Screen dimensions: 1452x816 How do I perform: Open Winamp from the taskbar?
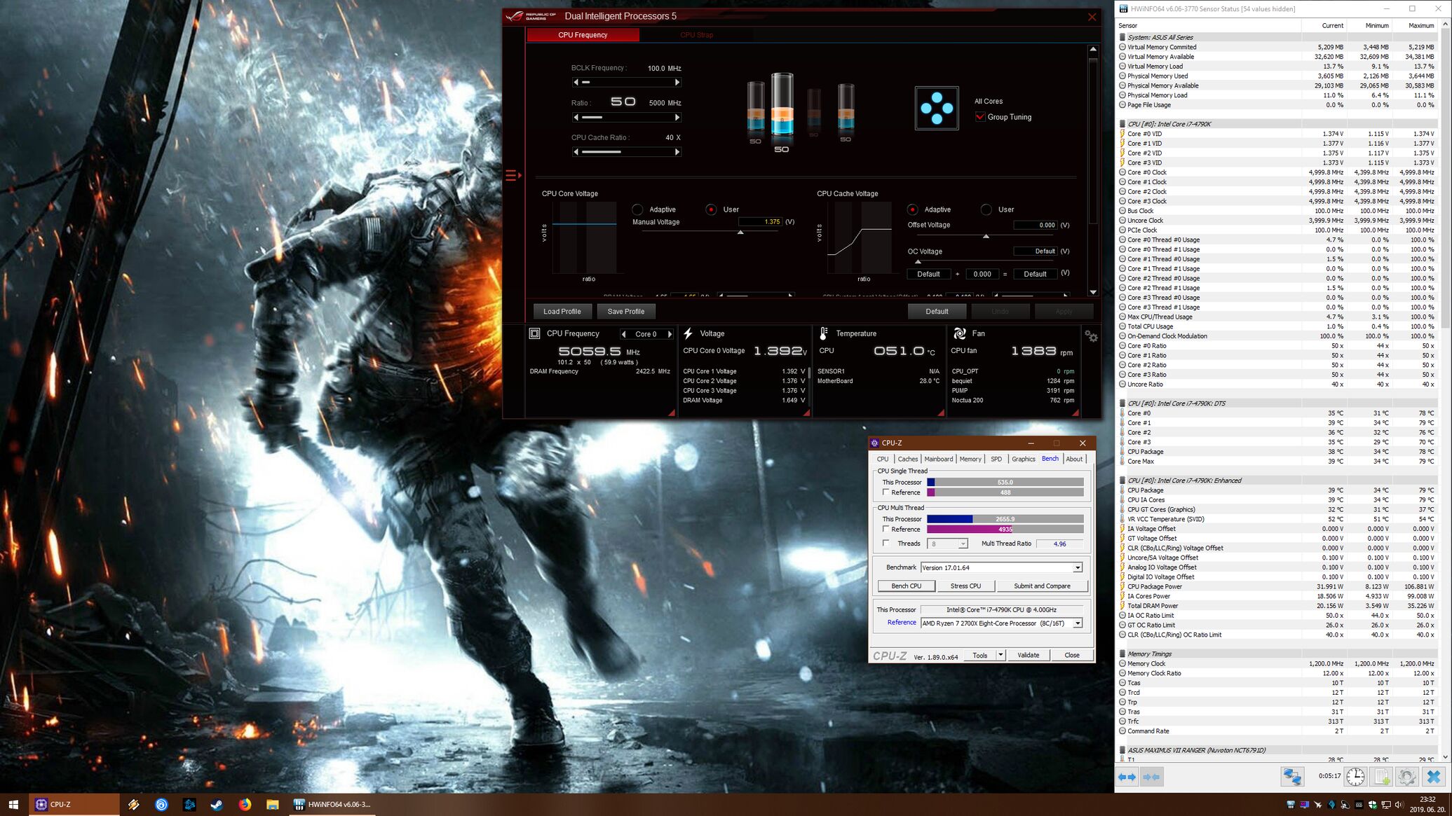(x=134, y=805)
